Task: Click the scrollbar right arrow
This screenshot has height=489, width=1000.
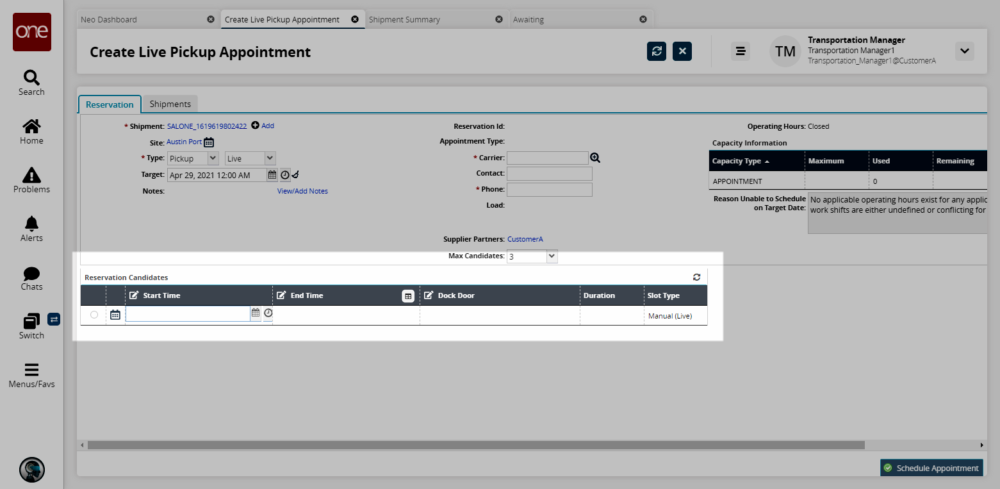Action: [982, 445]
